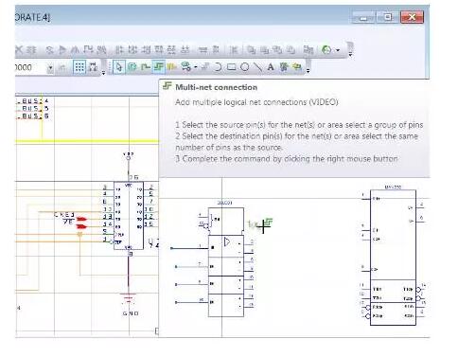
Task: Select the single net connection tool
Action: click(x=146, y=67)
